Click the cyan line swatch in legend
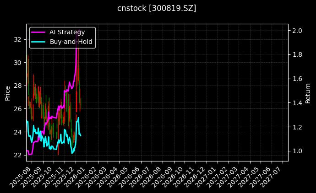The width and height of the screenshot is (316, 193). (38, 41)
